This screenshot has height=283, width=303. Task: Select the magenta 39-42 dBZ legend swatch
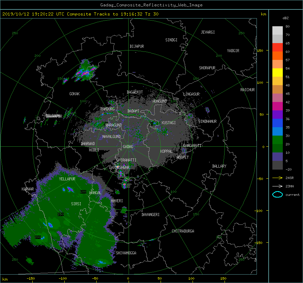(x=277, y=106)
